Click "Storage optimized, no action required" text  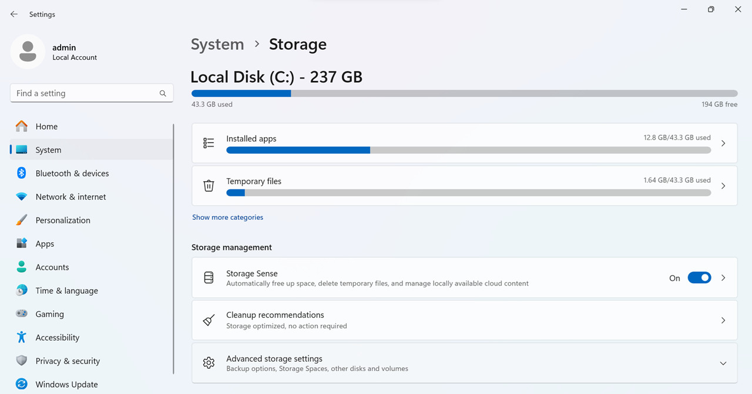pos(287,326)
